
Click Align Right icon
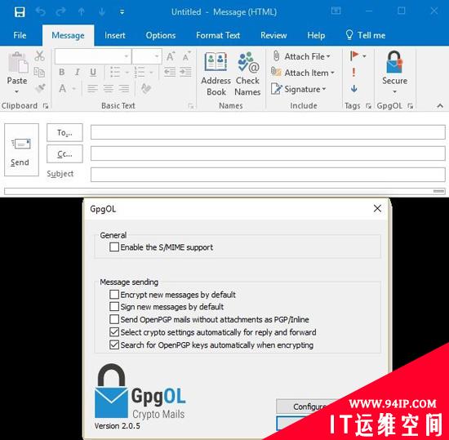124,88
